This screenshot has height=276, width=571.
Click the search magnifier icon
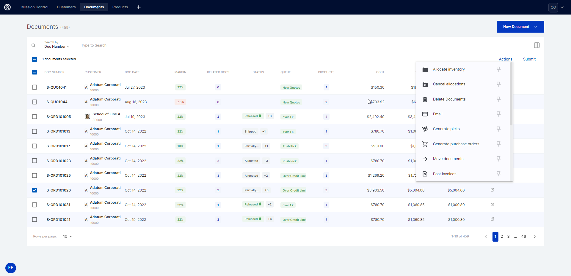[x=34, y=45]
